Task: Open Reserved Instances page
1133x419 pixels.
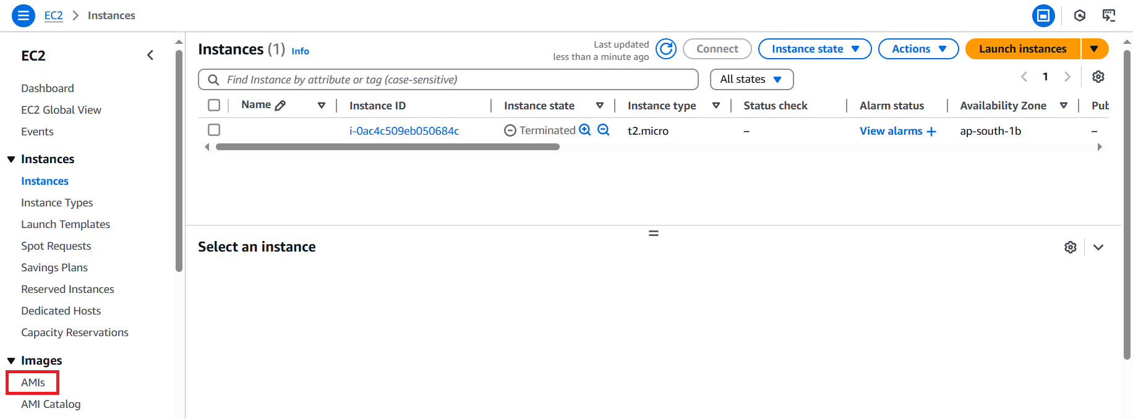Action: (x=67, y=289)
